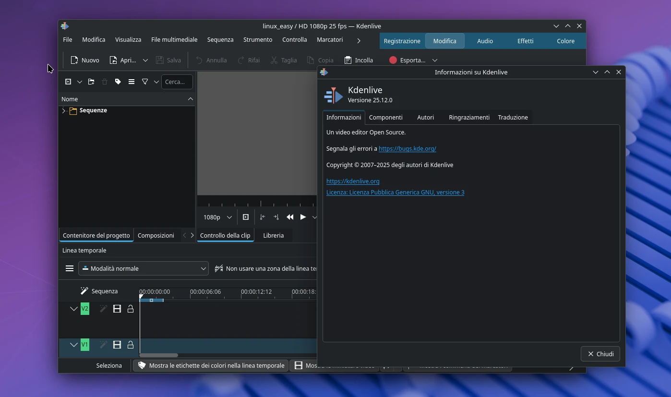The image size is (671, 397).
Task: Toggle video hide icon on track V1
Action: click(x=117, y=345)
